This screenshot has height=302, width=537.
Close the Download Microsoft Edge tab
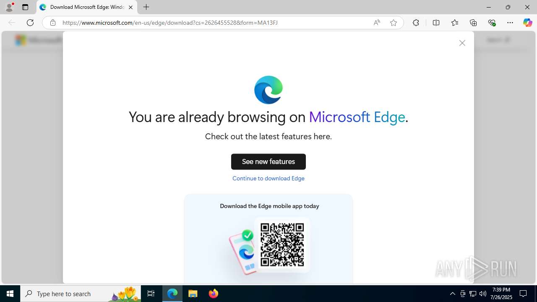(x=130, y=7)
